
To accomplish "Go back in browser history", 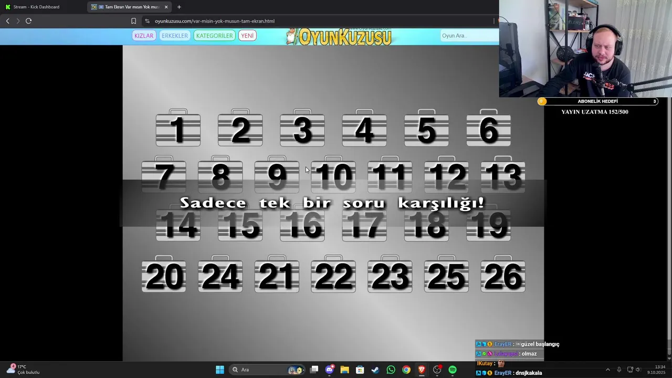I will [x=7, y=21].
